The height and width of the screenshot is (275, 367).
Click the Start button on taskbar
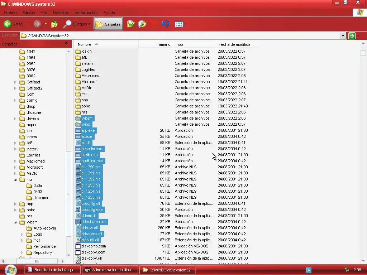coord(10,270)
